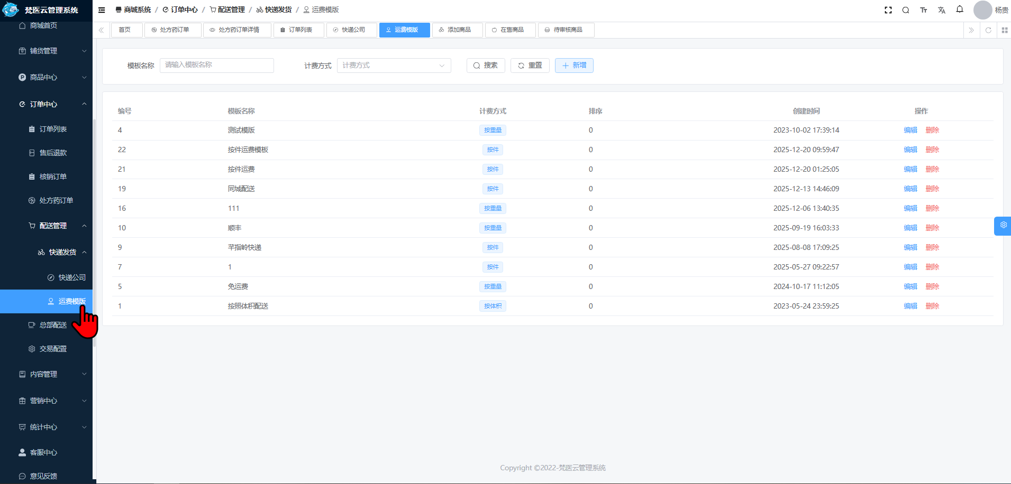Viewport: 1011px width, 484px height.
Task: Switch to the 处方药订单详情 tab
Action: 238,30
